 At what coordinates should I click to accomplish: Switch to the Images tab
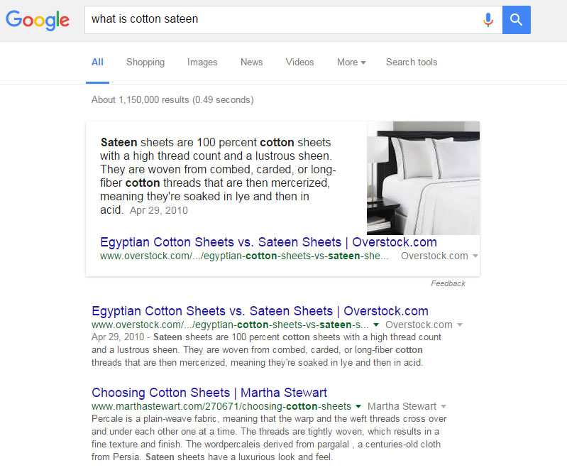(x=202, y=62)
